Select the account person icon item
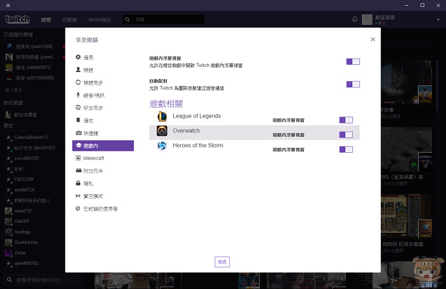The image size is (446, 289). coord(103,70)
